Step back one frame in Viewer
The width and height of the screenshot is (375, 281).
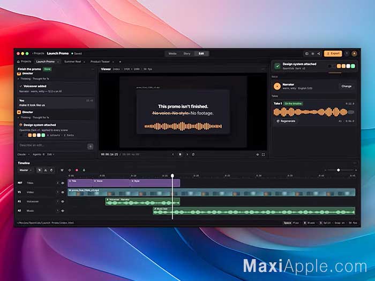coord(173,154)
